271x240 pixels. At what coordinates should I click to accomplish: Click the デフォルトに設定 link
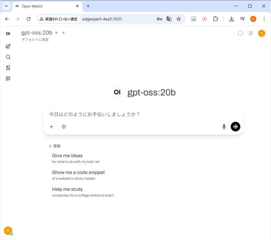coord(35,40)
